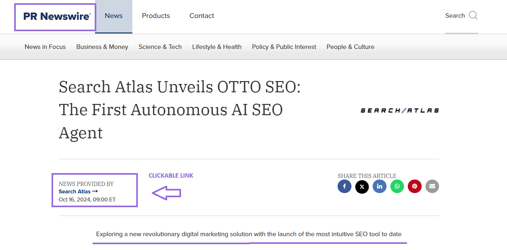Click the search magnifying glass icon
Viewport: 507px width, 250px height.
pos(473,15)
